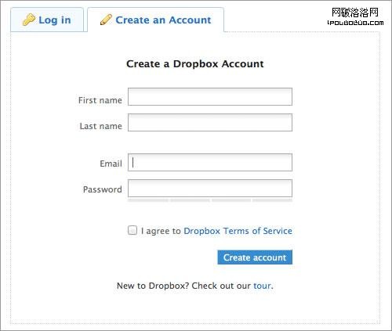This screenshot has width=392, height=331.
Task: Select the Create an Account tab label
Action: pos(163,20)
